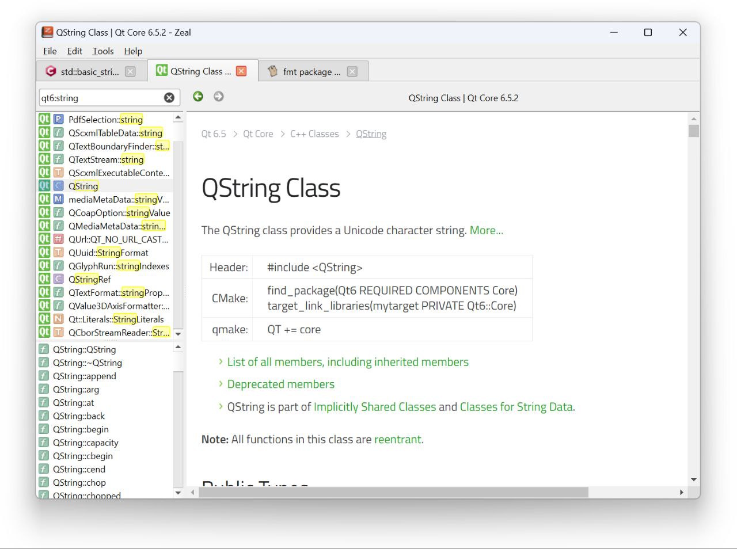Select QString::capacity in the member list
737x549 pixels.
point(85,443)
